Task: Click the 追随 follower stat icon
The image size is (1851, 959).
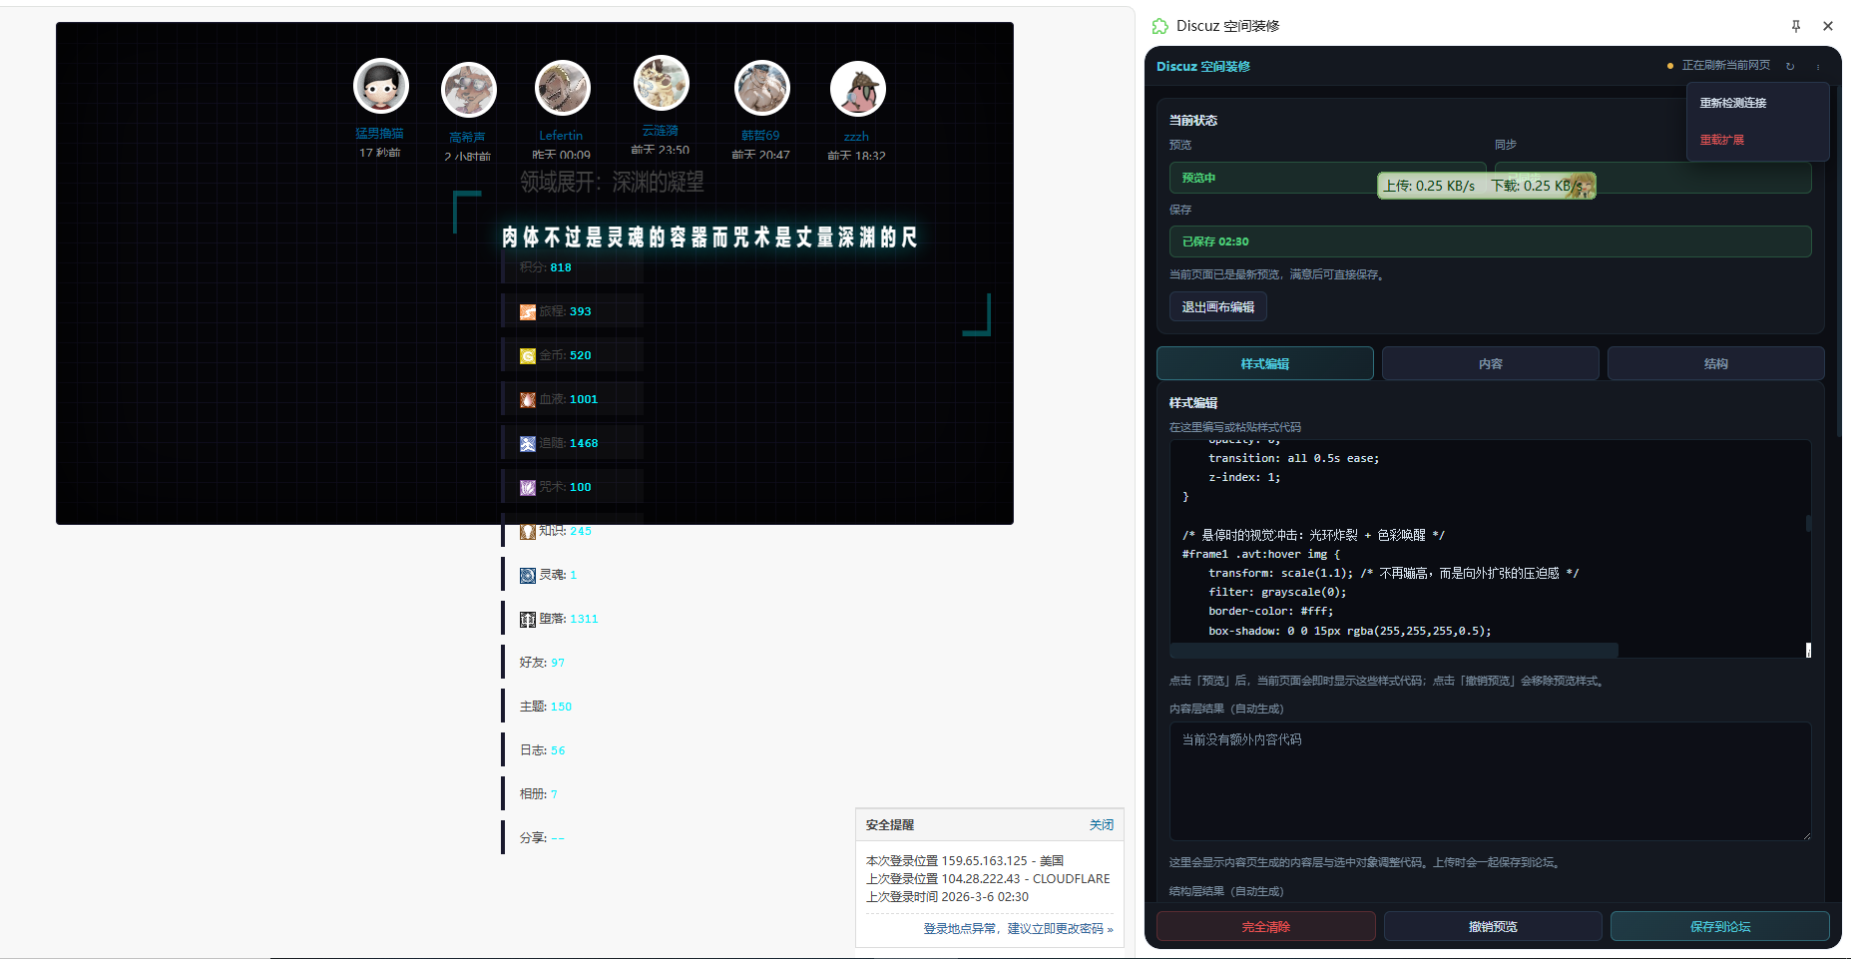Action: 528,444
